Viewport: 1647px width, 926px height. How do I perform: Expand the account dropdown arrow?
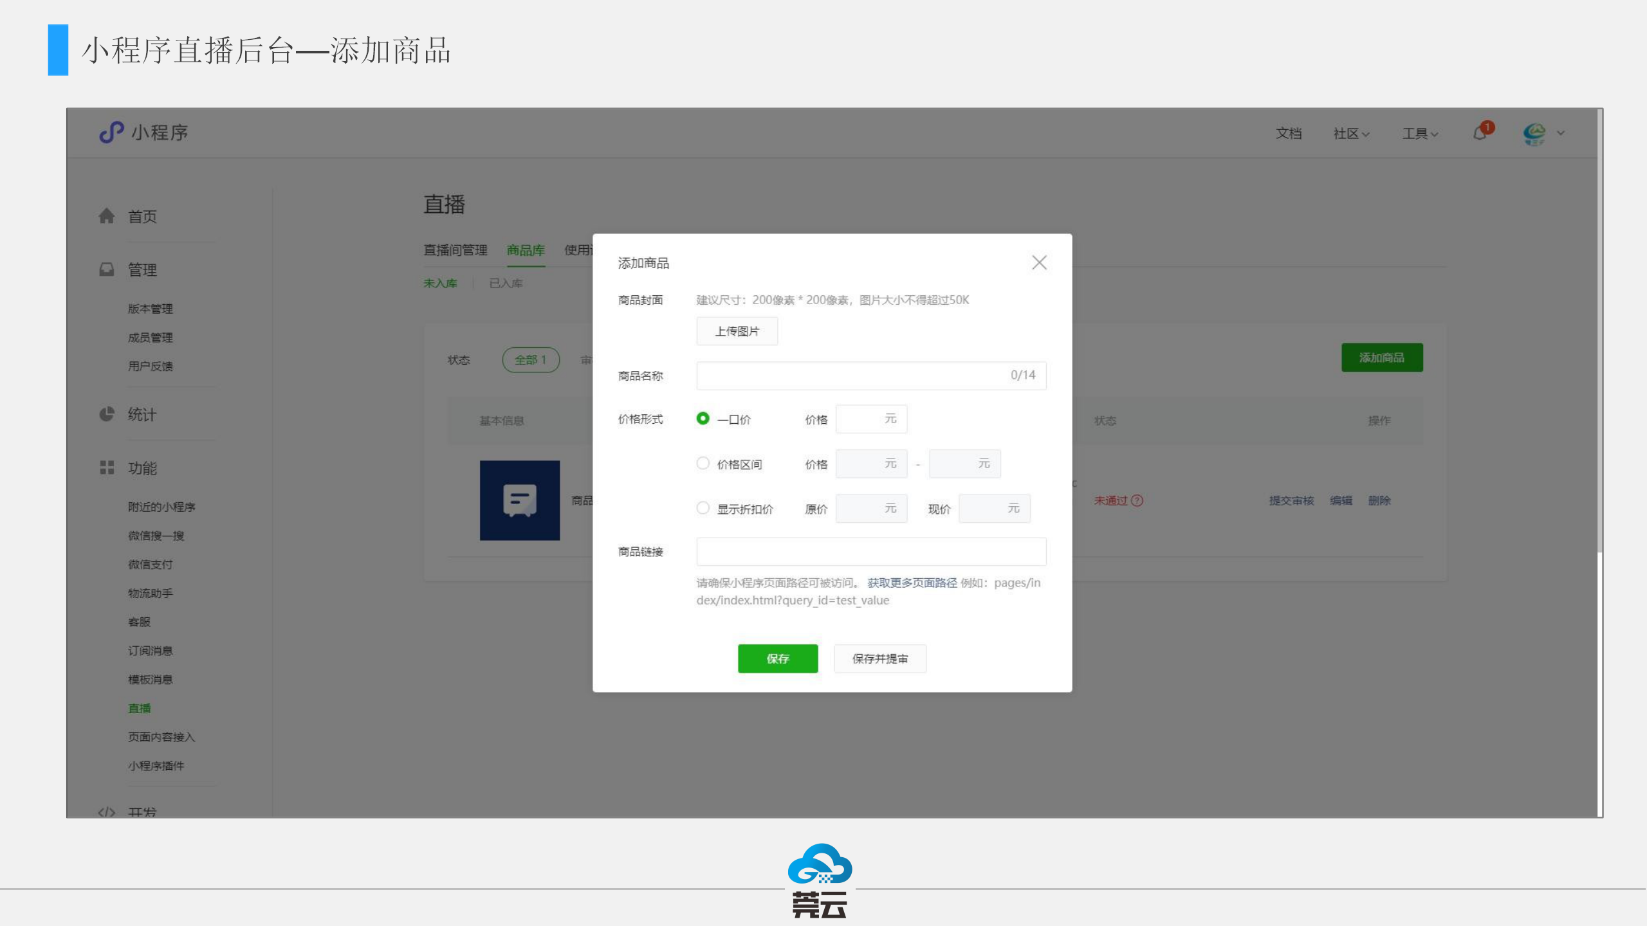coord(1561,133)
